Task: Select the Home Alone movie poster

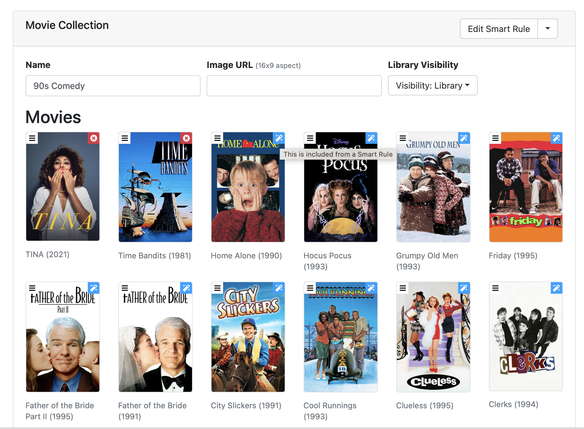Action: pyautogui.click(x=248, y=187)
